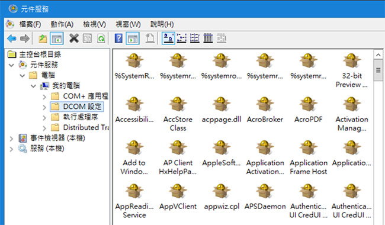Select the Application Frame Host item

click(x=308, y=157)
